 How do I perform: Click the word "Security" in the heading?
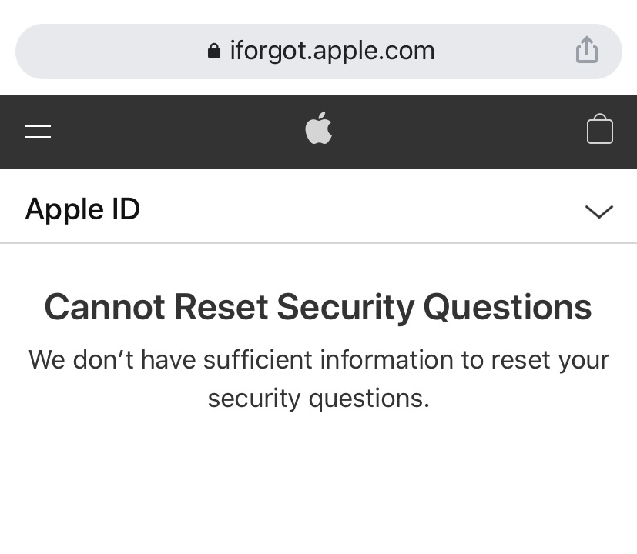[345, 307]
